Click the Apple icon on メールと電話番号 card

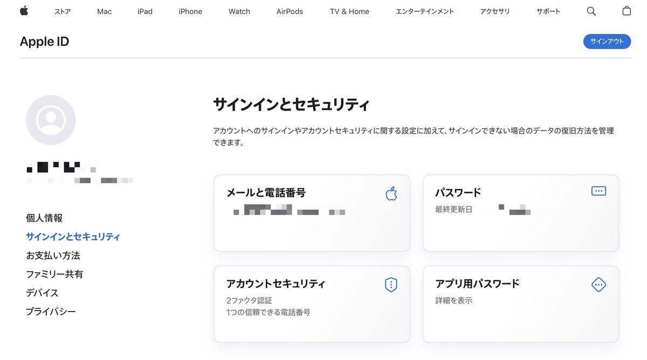[x=391, y=193]
